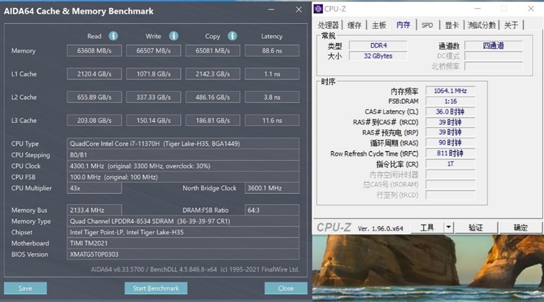Click the L1 Cache latency 1.1 ns
The width and height of the screenshot is (544, 302).
coord(272,74)
